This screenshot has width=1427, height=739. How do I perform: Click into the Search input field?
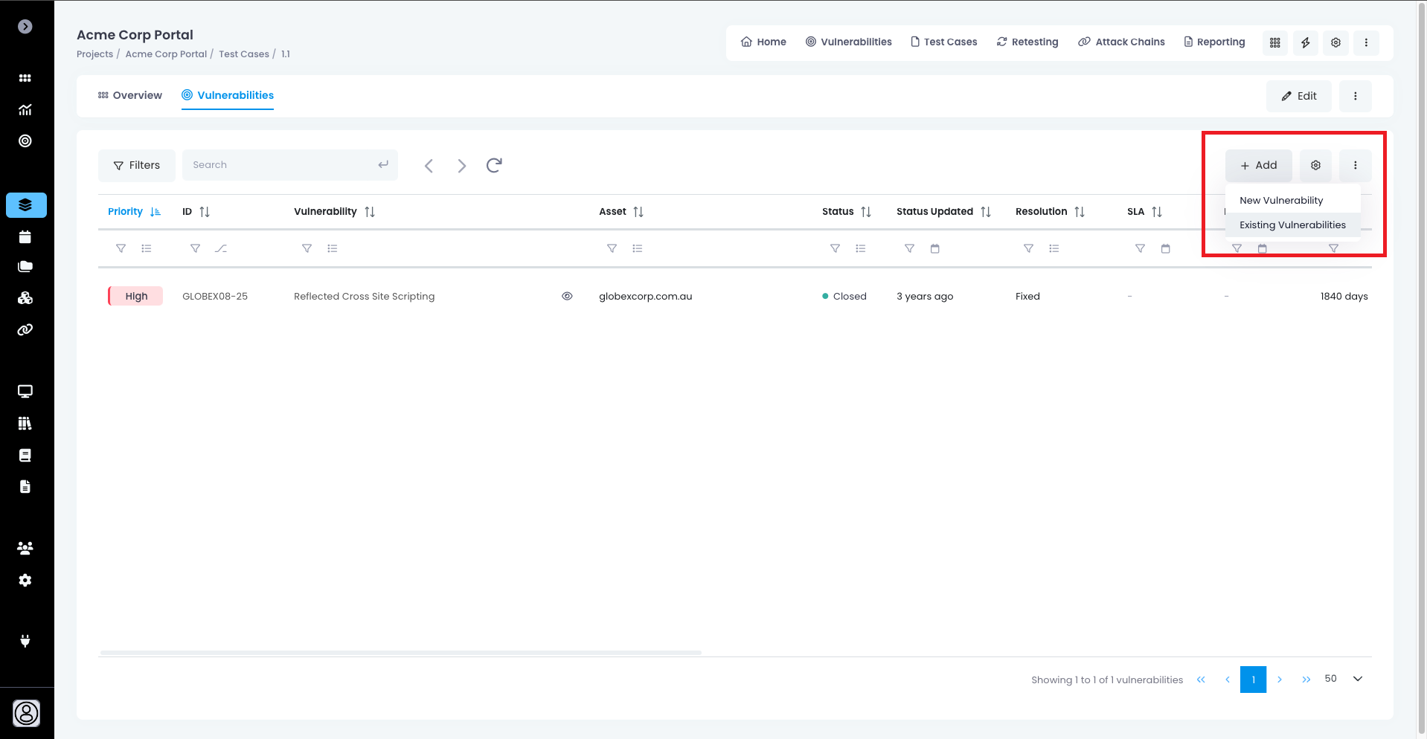(x=283, y=165)
